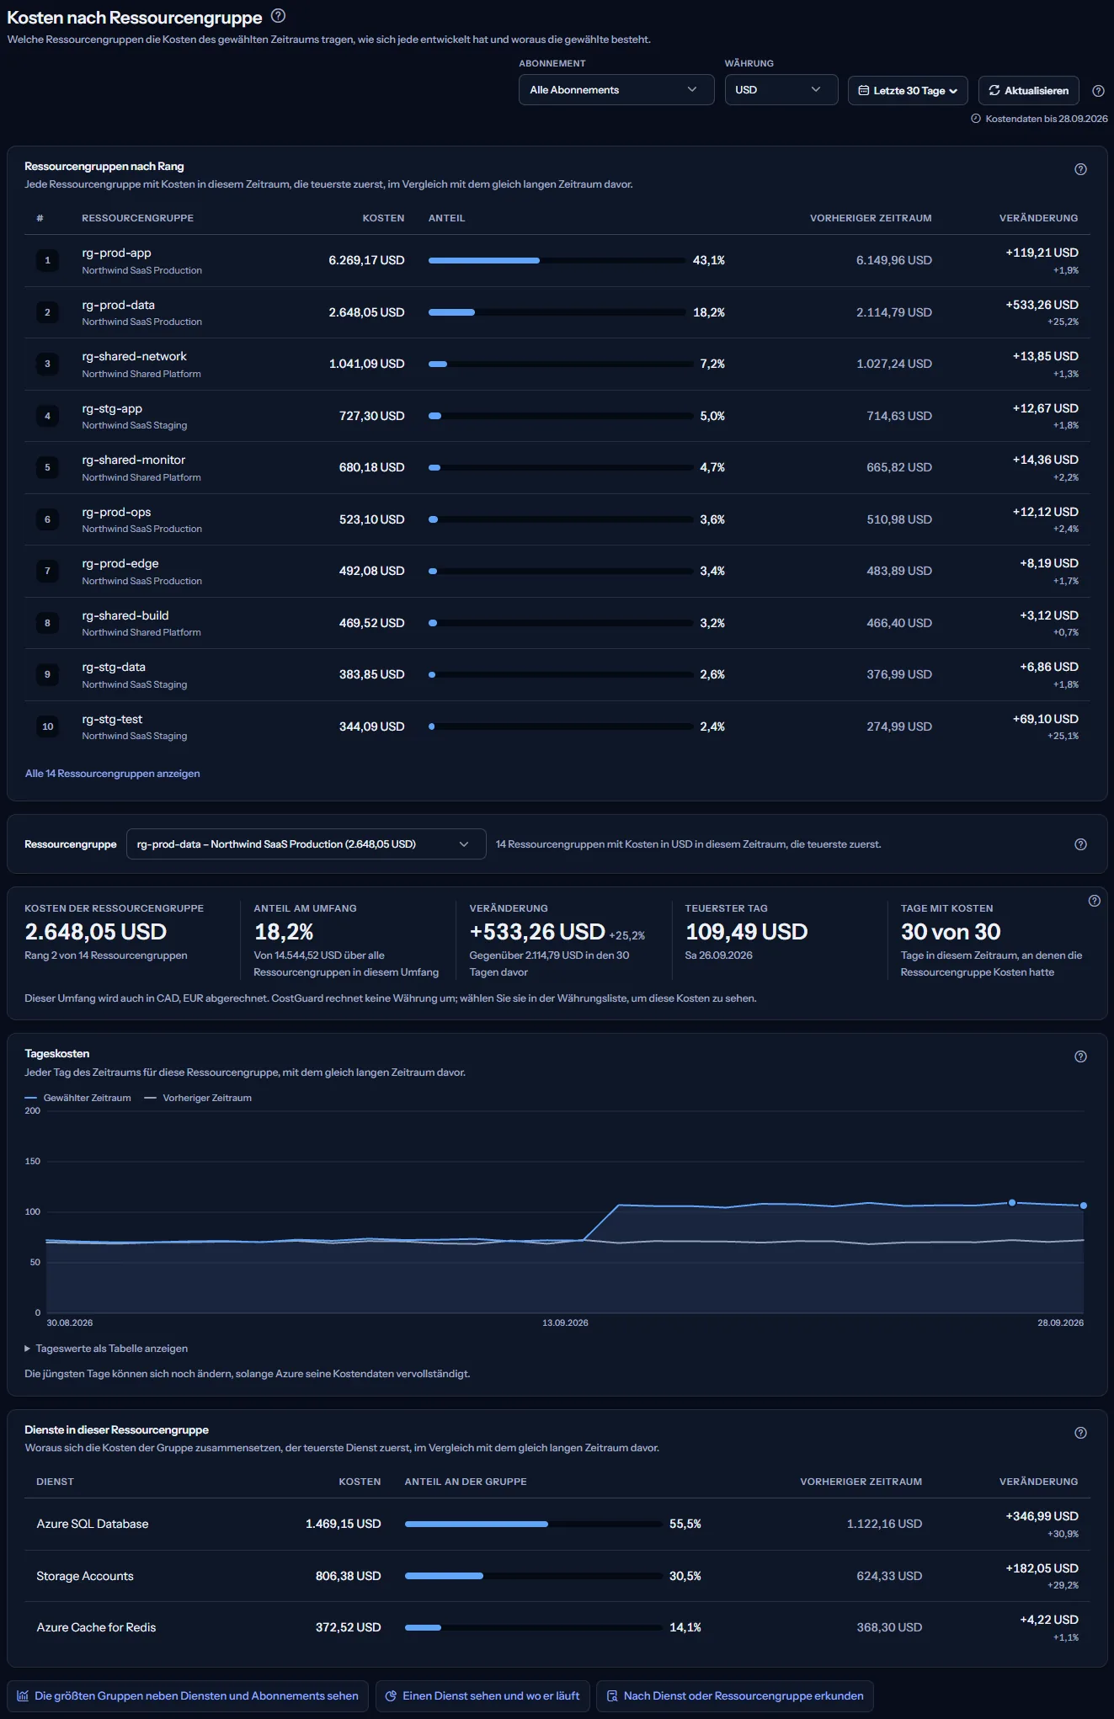Click KOSTEN column header in ranking table
Image resolution: width=1114 pixels, height=1719 pixels.
coord(383,218)
